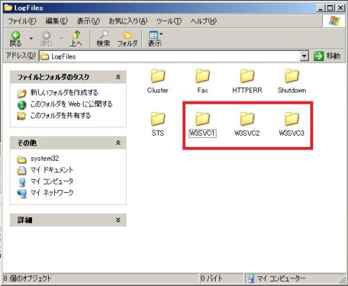Select the W3SVC1 folder icon
This screenshot has width=348, height=286.
point(203,119)
